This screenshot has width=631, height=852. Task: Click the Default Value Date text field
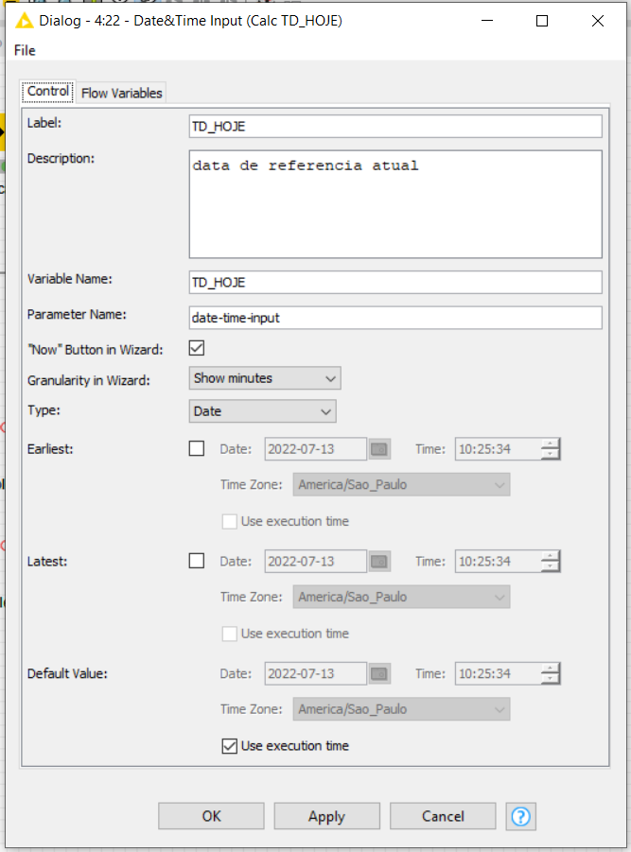coord(316,674)
